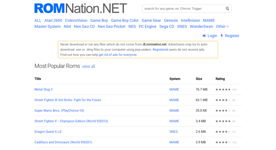Click the get rid of ads link
276x150 pixels.
click(x=118, y=55)
